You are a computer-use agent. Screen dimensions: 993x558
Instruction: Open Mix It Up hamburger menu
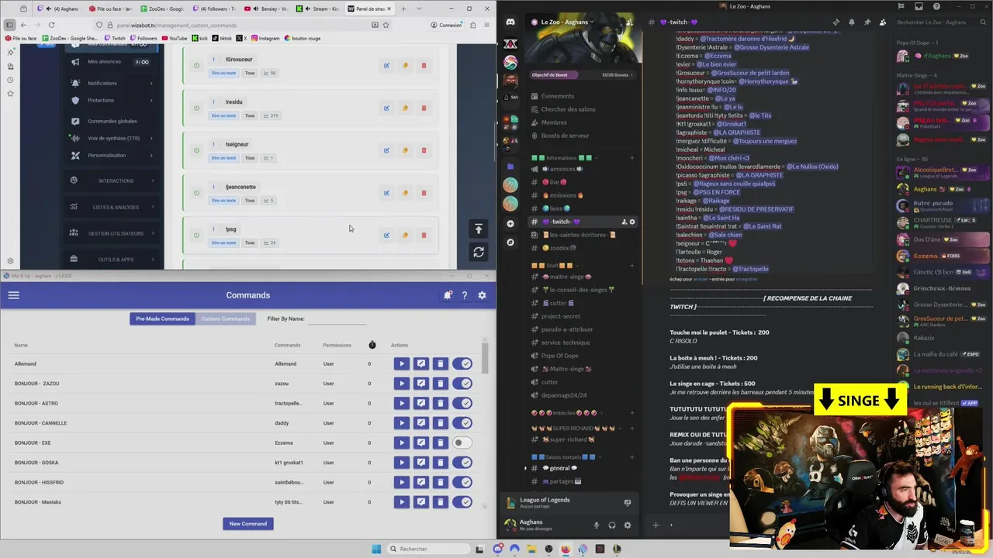pos(13,295)
